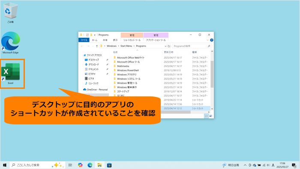Navigate back in Explorer
300x169 pixels.
coord(82,46)
